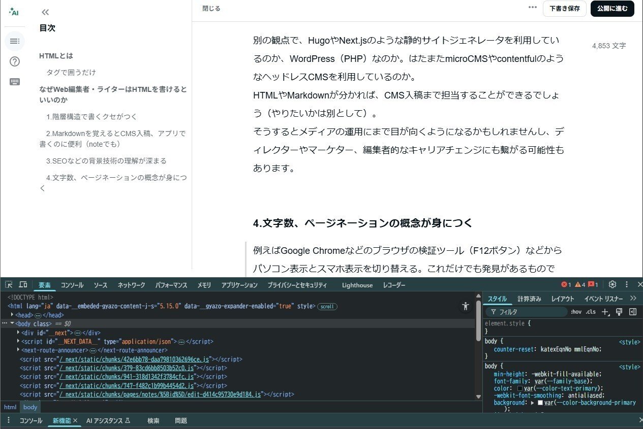Toggle the :hov pseudo-class panel

(575, 311)
